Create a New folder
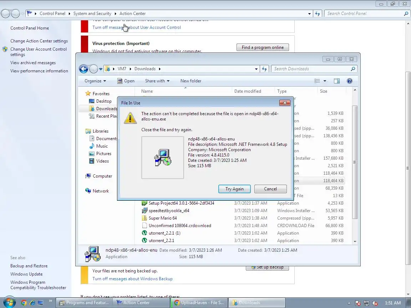 [191, 81]
